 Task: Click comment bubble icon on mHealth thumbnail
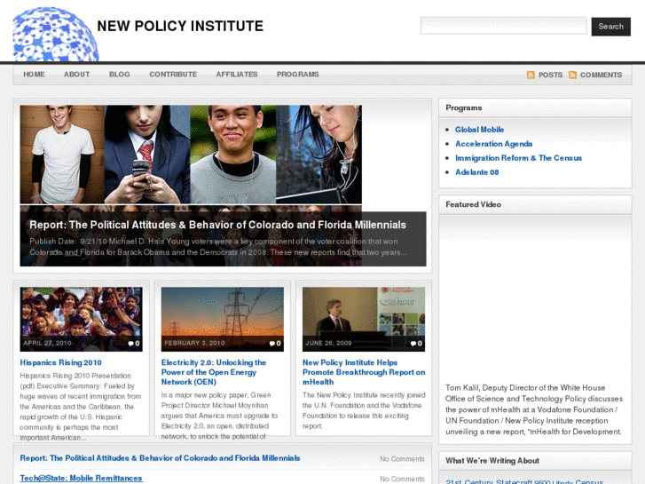coord(413,344)
